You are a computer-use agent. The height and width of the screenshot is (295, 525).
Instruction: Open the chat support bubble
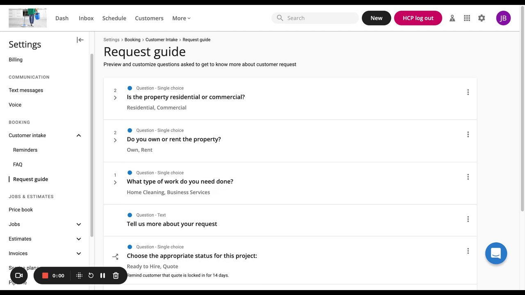496,253
